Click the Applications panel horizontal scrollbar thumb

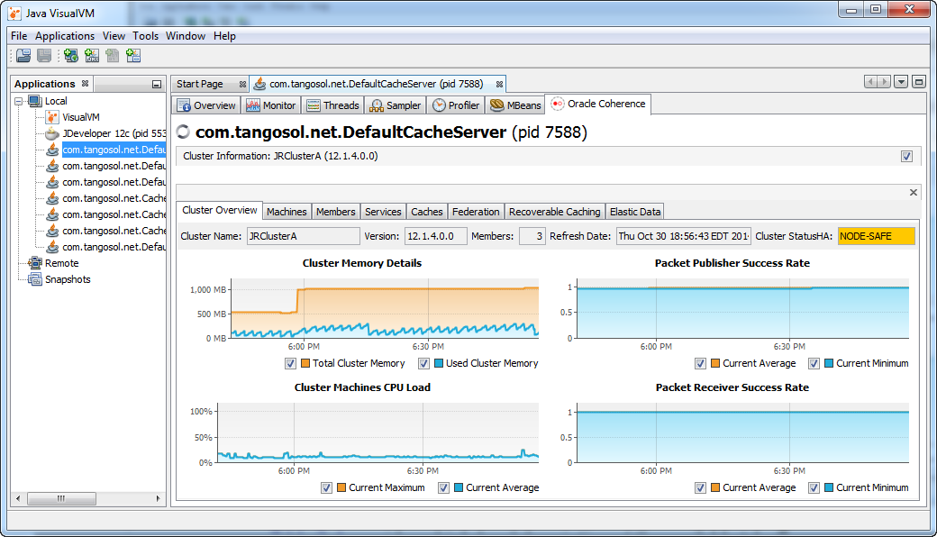[61, 498]
